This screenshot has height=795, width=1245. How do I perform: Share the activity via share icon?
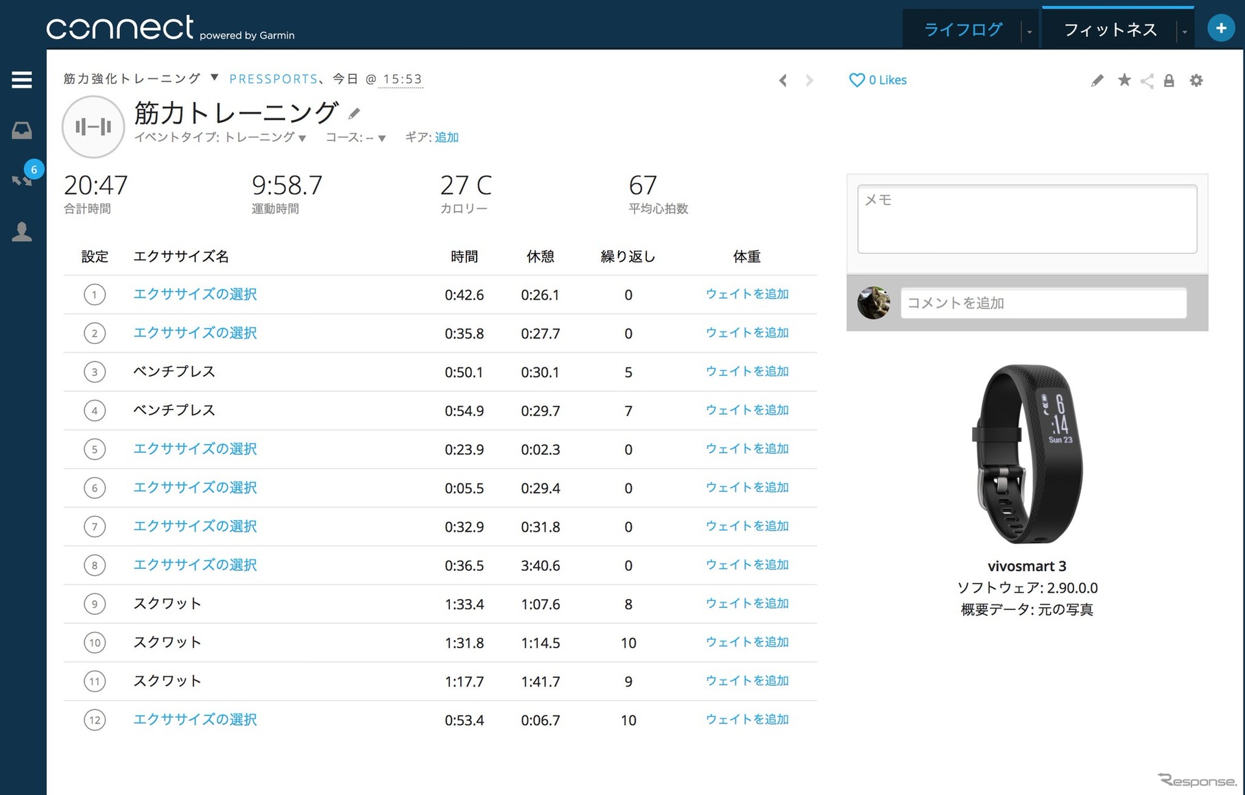pos(1147,81)
